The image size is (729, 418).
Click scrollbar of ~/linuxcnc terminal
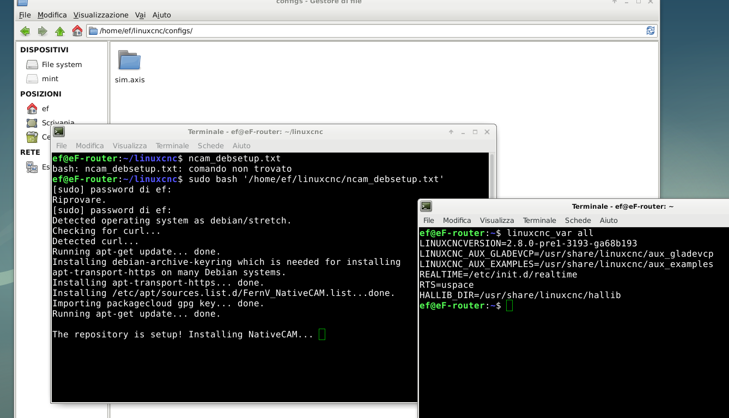(x=492, y=174)
